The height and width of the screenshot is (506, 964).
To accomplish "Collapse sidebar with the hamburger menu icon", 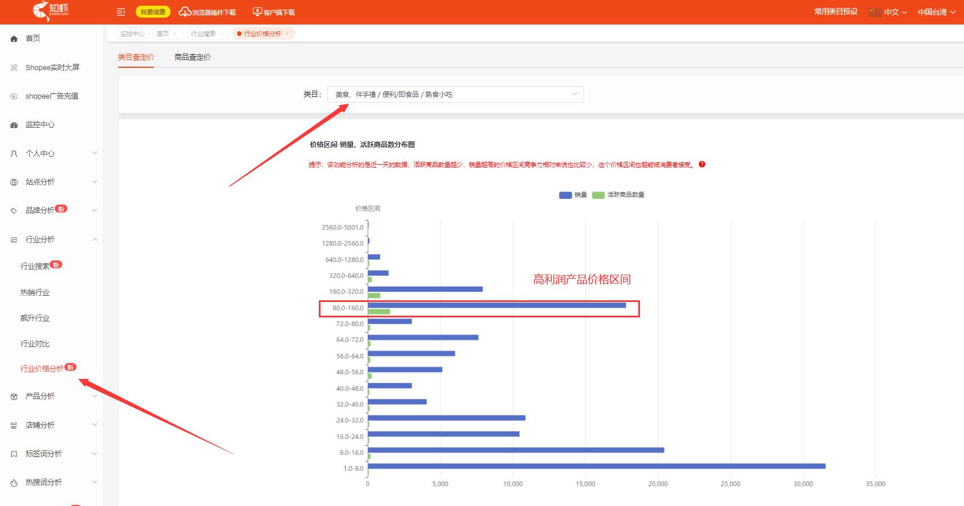I will (x=121, y=12).
